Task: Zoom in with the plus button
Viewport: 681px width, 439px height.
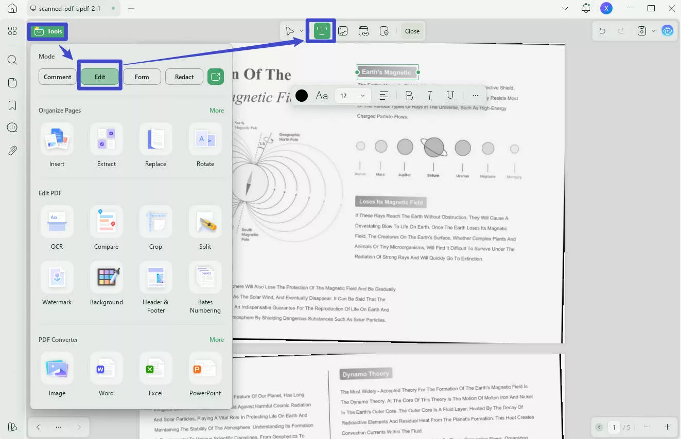Action: 667,427
